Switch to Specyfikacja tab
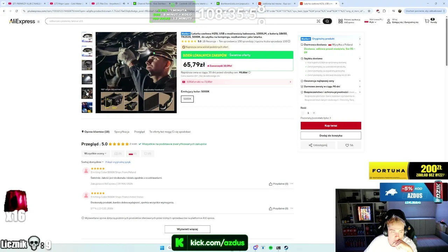This screenshot has width=448, height=252. pyautogui.click(x=122, y=132)
